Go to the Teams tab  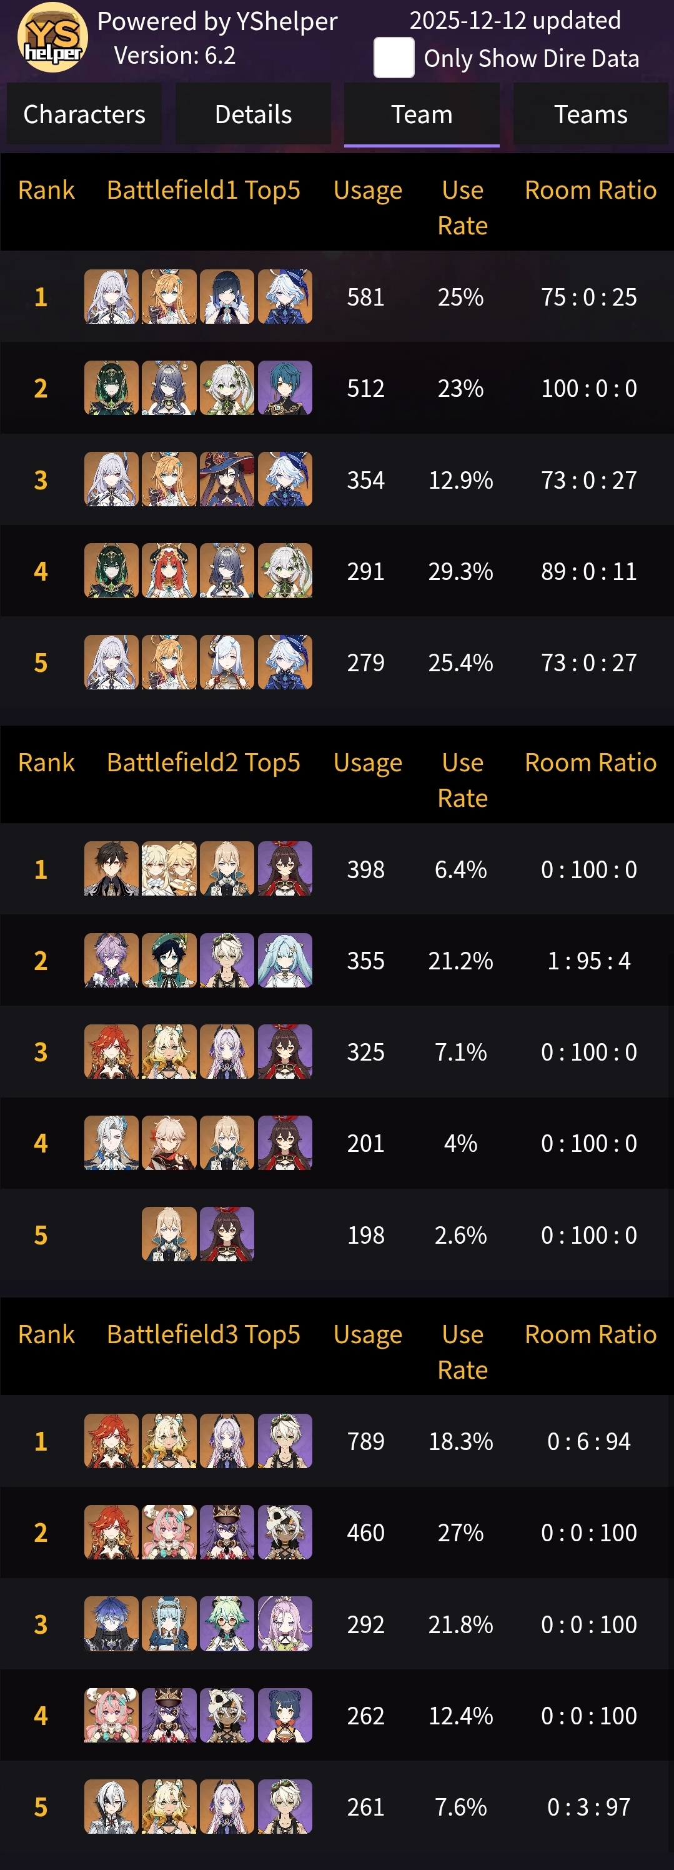pyautogui.click(x=590, y=115)
